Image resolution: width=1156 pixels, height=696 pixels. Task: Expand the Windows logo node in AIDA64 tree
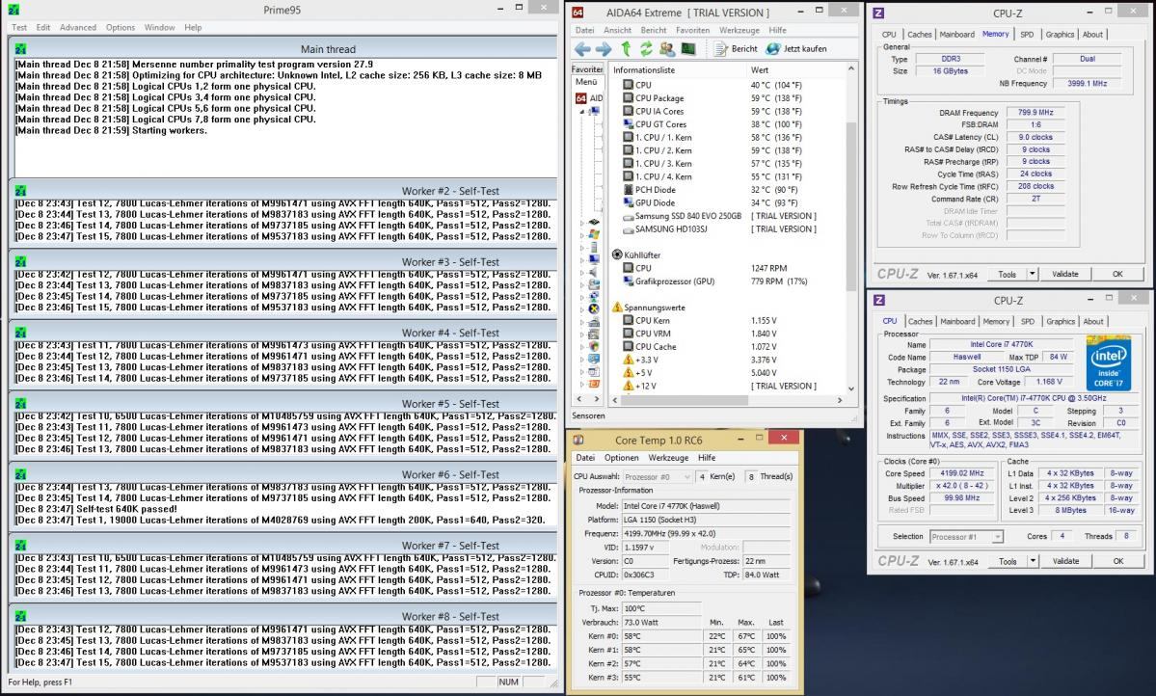click(581, 234)
